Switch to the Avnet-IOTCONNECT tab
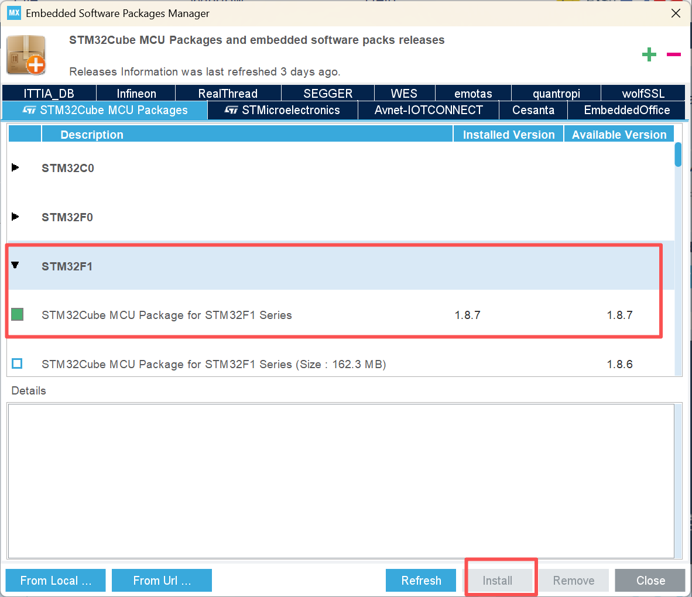The image size is (692, 597). pyautogui.click(x=429, y=110)
